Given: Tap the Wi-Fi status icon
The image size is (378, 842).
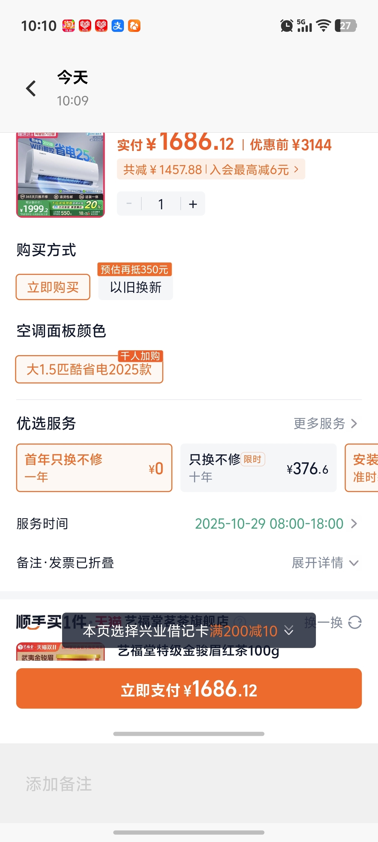Looking at the screenshot, I should [323, 26].
